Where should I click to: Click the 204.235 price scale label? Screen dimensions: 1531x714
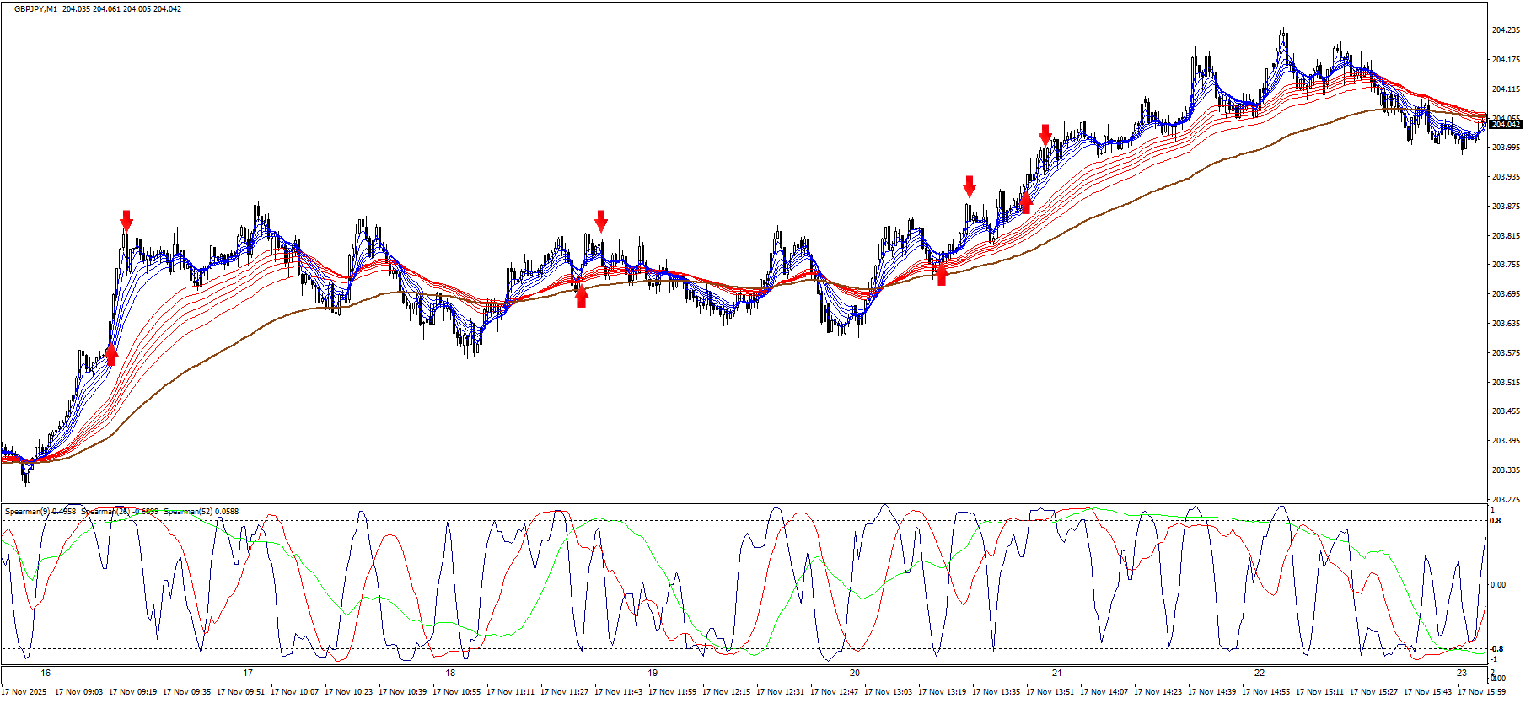pyautogui.click(x=1505, y=30)
